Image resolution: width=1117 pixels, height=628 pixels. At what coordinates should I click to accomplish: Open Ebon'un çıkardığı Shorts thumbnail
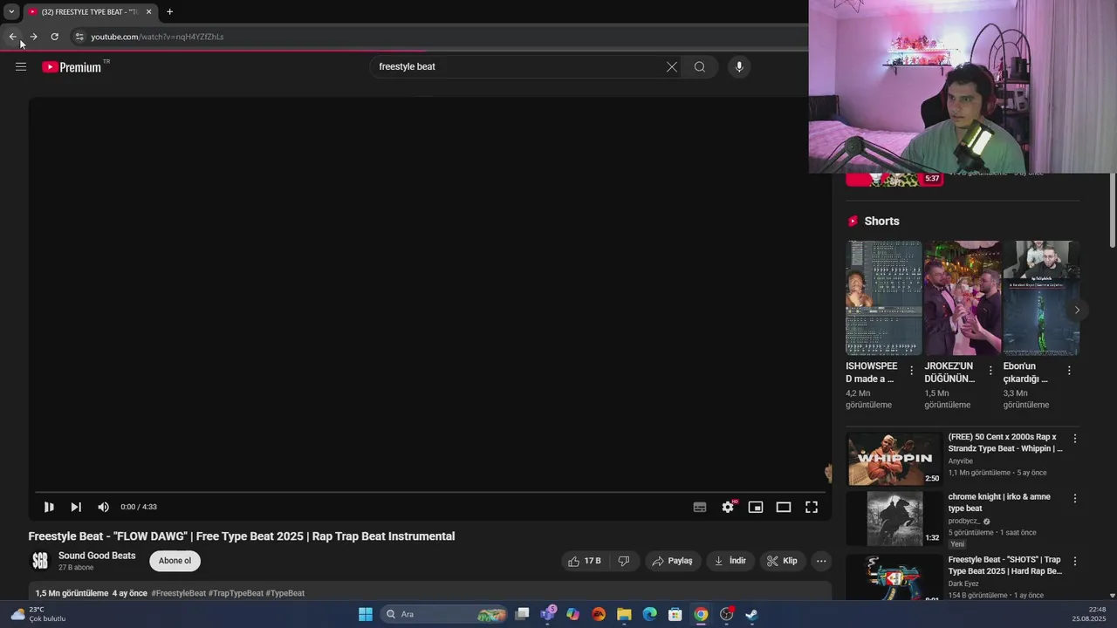click(1041, 298)
